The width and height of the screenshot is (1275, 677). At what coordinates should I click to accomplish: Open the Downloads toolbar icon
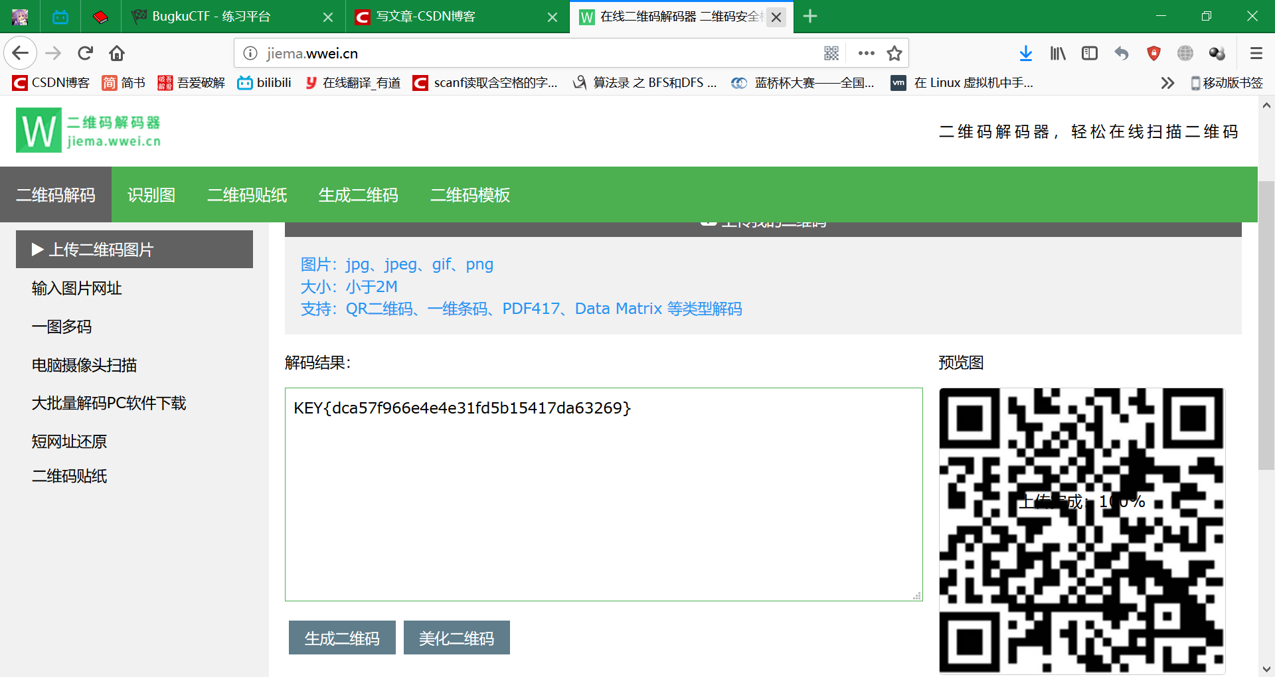point(1026,53)
